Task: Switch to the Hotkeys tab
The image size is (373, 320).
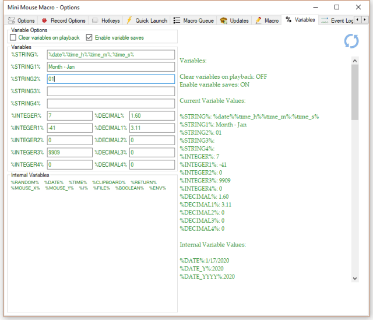Action: (x=106, y=20)
